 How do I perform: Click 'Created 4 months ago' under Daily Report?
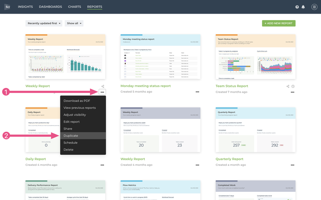click(42, 165)
